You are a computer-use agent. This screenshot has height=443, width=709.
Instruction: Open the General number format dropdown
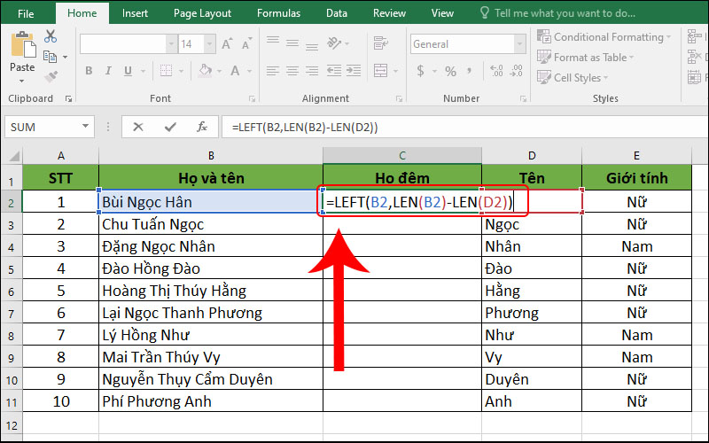click(x=520, y=44)
